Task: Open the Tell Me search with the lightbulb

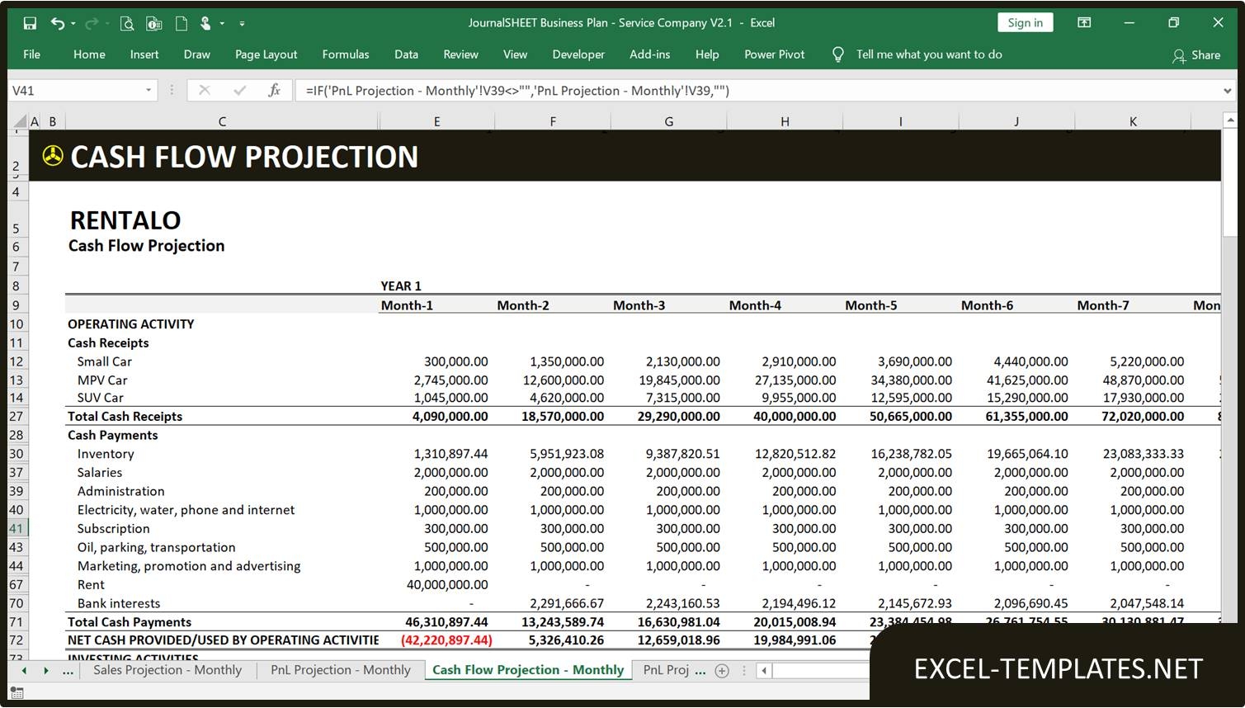Action: (x=837, y=54)
